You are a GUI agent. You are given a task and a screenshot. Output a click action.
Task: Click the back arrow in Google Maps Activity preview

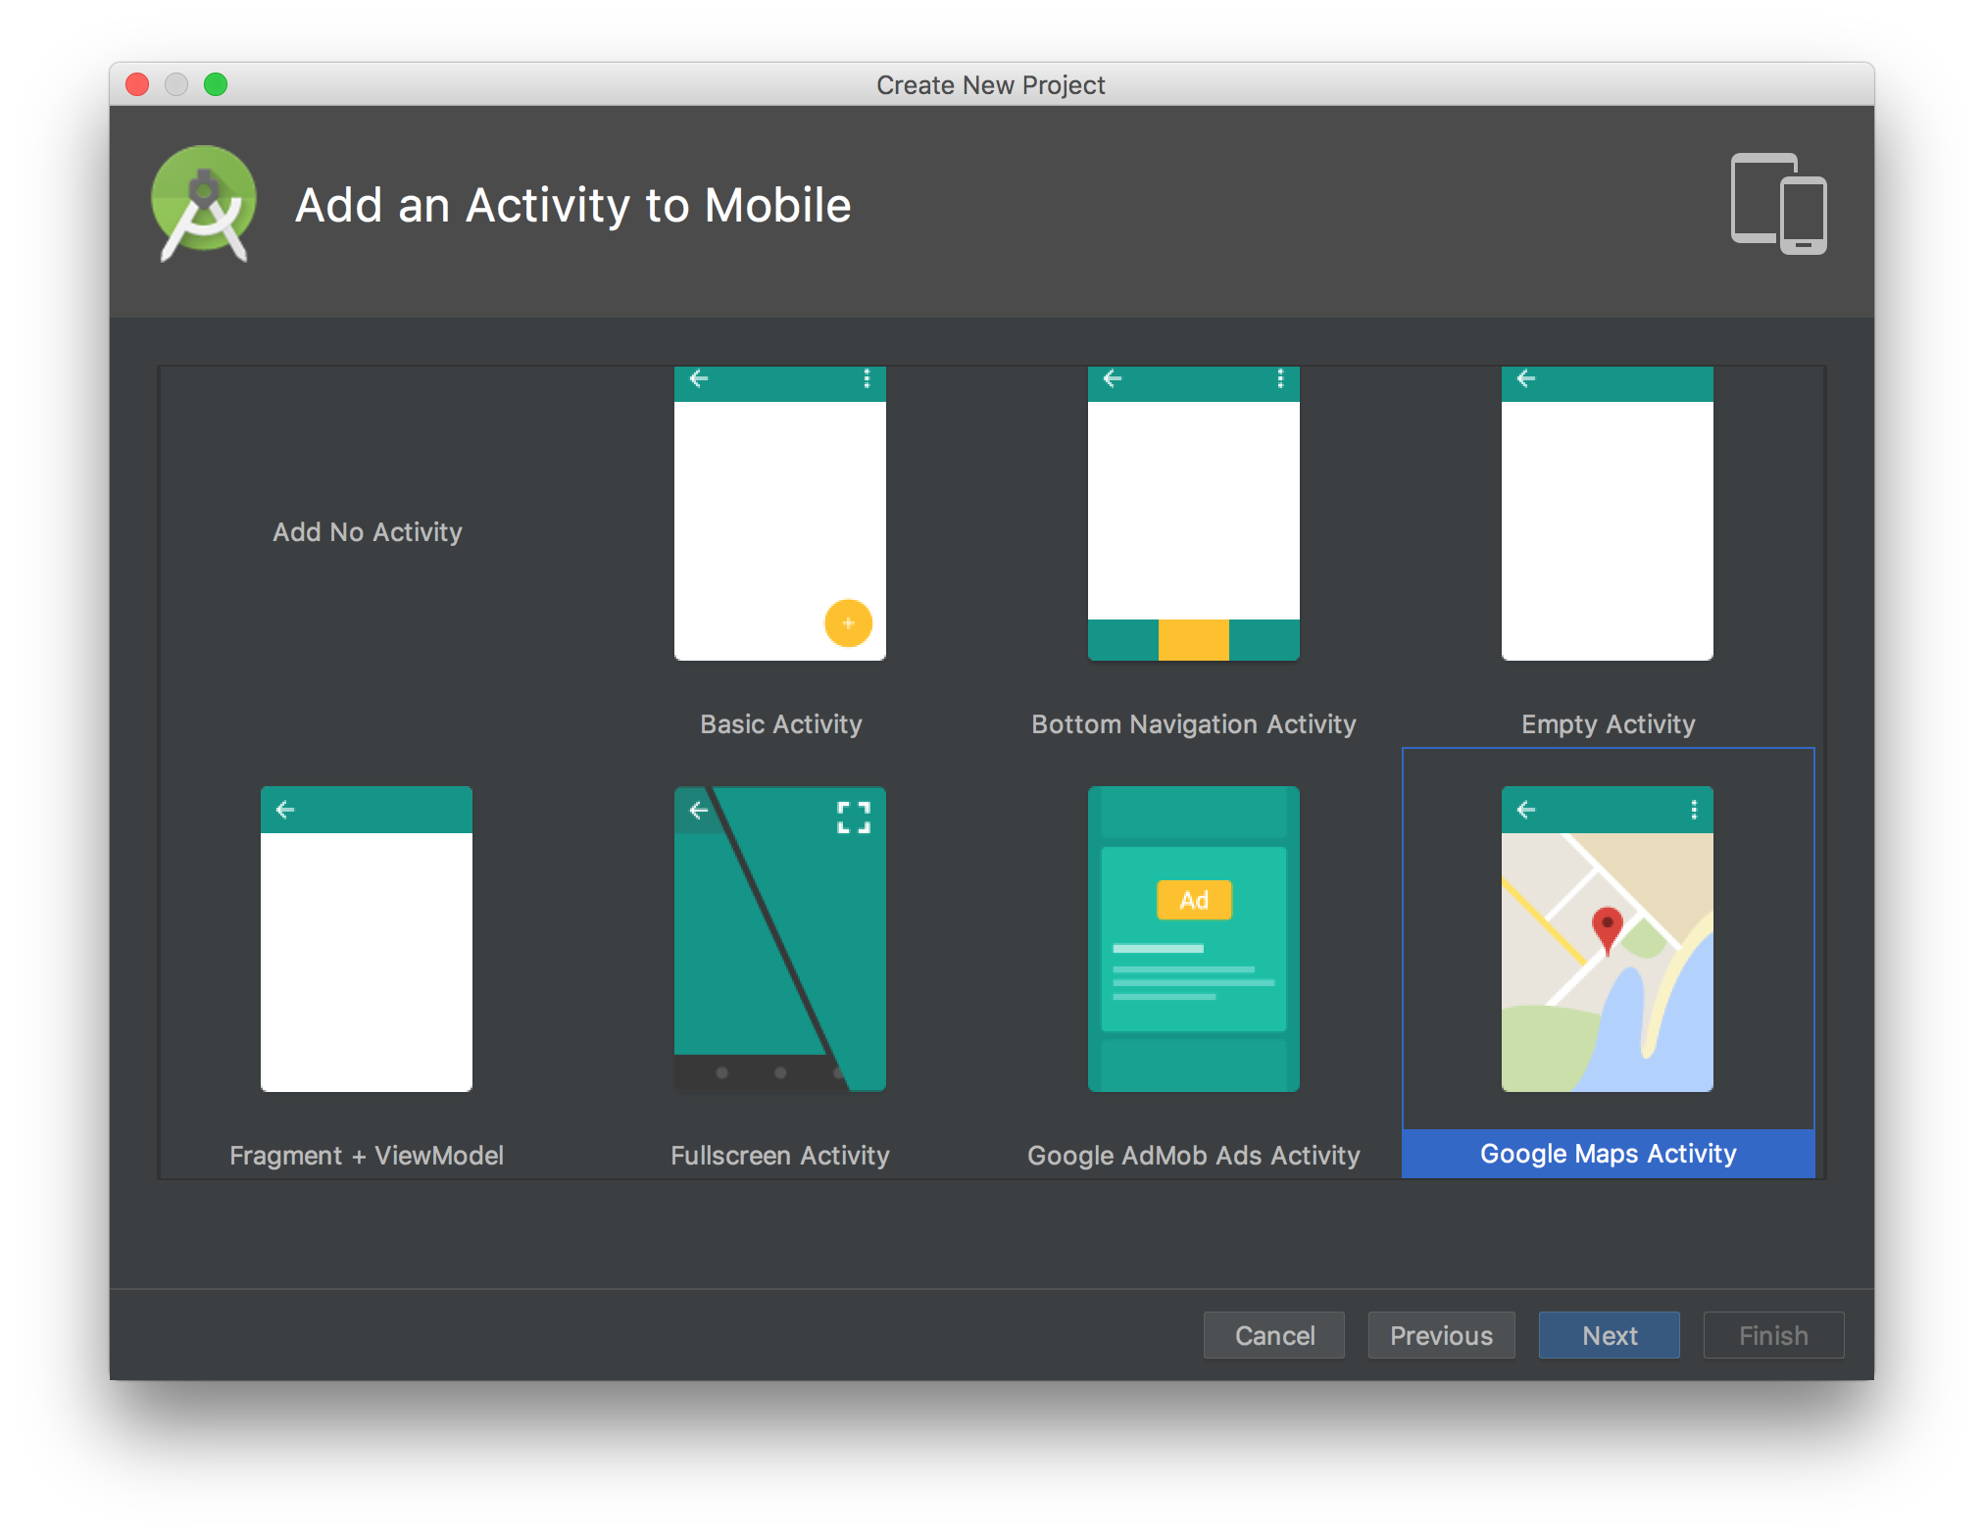[1525, 810]
